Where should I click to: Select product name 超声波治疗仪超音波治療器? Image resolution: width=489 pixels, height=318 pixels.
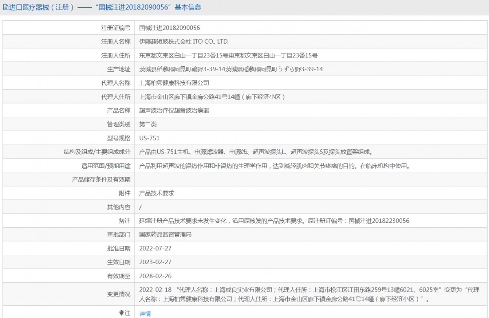(174, 110)
